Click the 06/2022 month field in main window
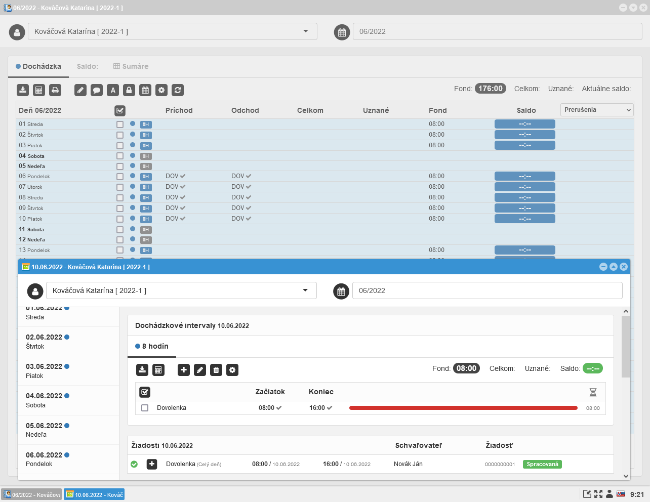The height and width of the screenshot is (502, 650). click(x=496, y=31)
